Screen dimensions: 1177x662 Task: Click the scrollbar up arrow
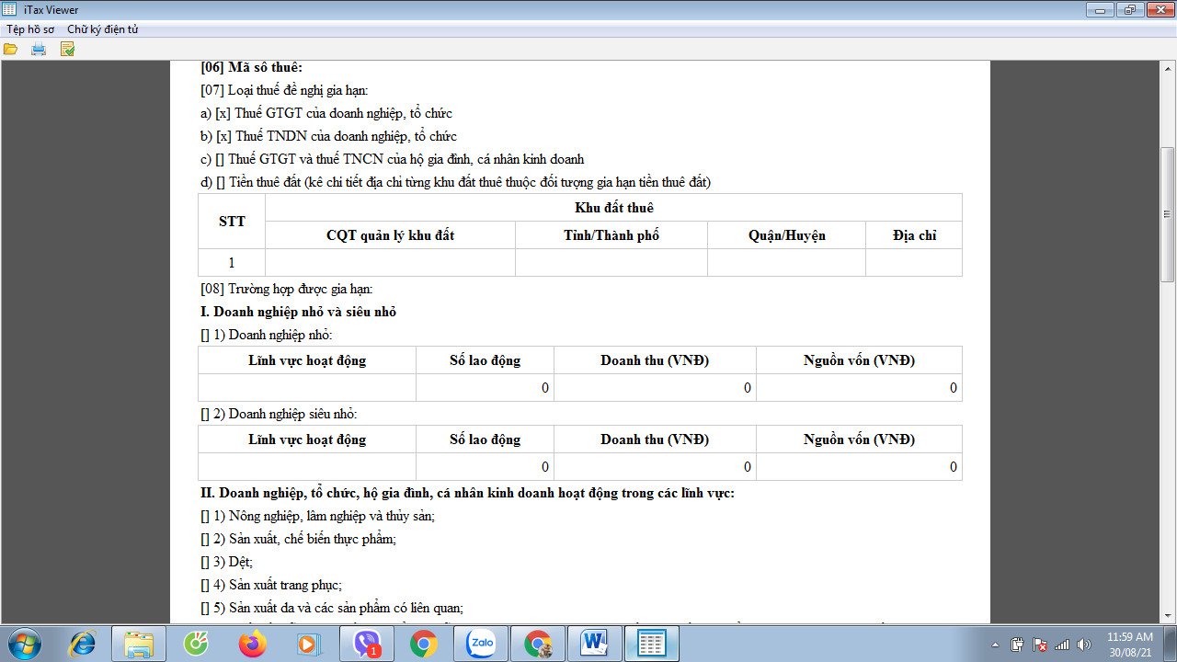point(1168,70)
